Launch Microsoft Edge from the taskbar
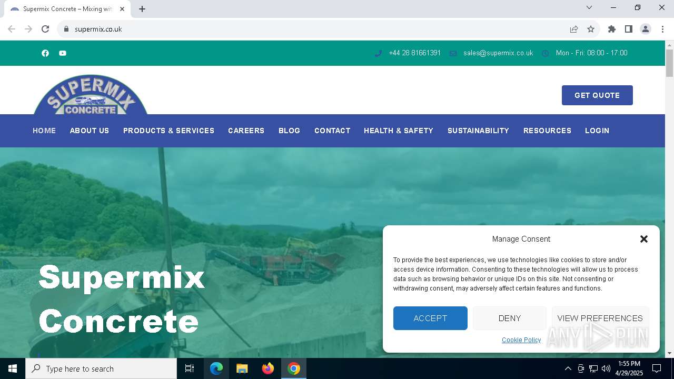This screenshot has height=379, width=674. (216, 368)
